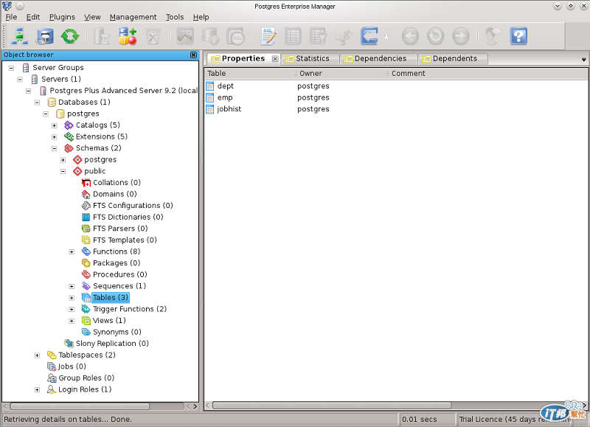
Task: Expand the Tablespaces (2) node
Action: pos(37,355)
